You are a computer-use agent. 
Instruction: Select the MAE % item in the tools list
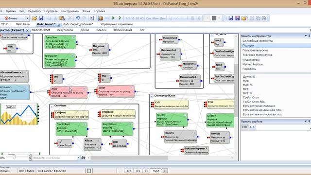pos(247,85)
